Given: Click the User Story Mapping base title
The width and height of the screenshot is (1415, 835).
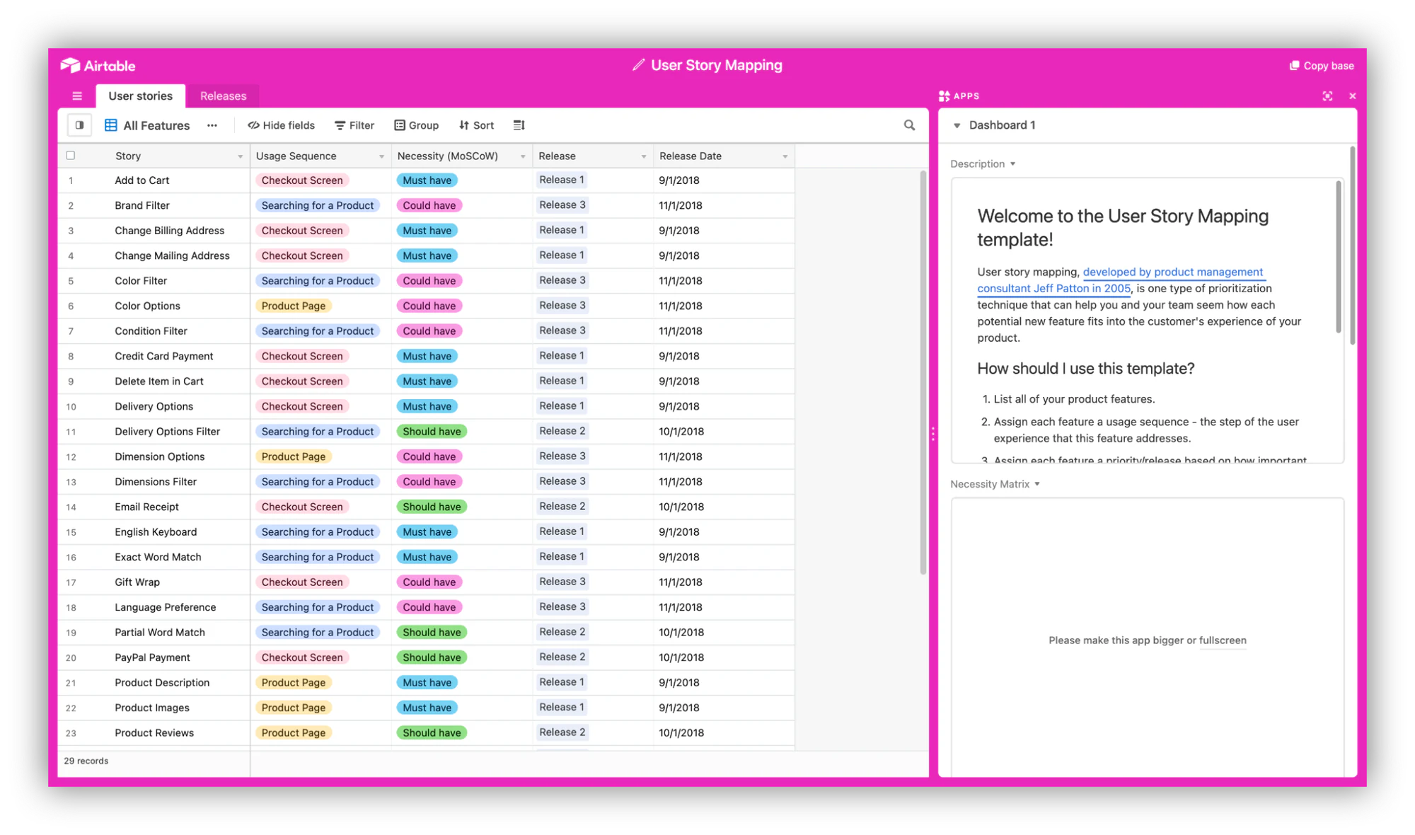Looking at the screenshot, I should [x=716, y=65].
